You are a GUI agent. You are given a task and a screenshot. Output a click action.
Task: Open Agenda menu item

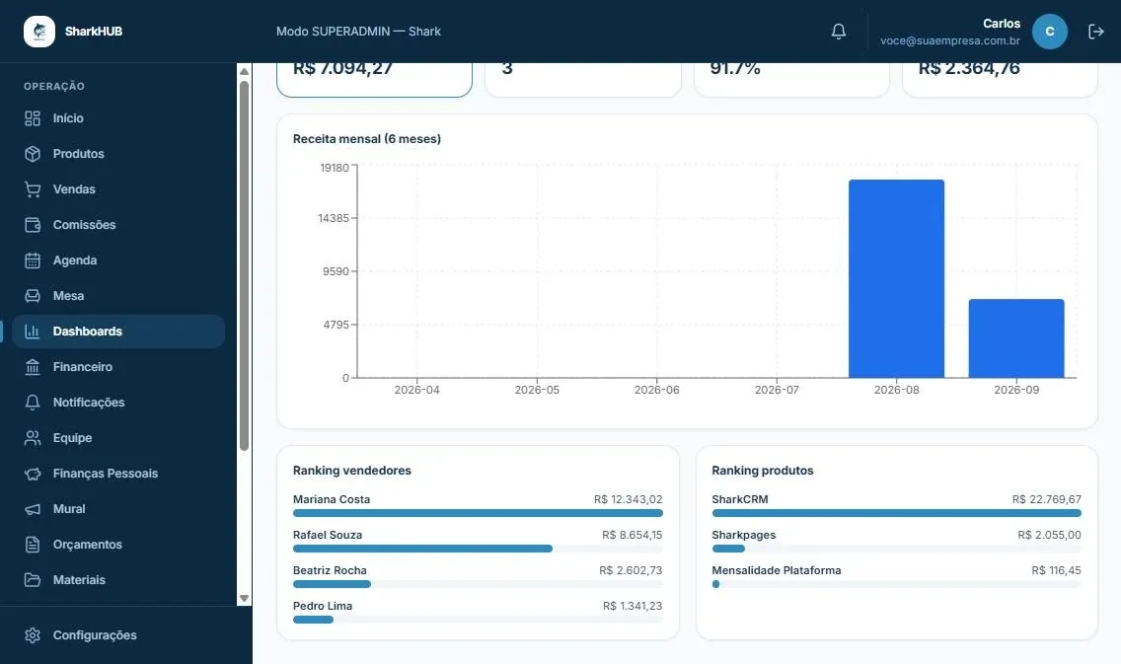coord(118,260)
